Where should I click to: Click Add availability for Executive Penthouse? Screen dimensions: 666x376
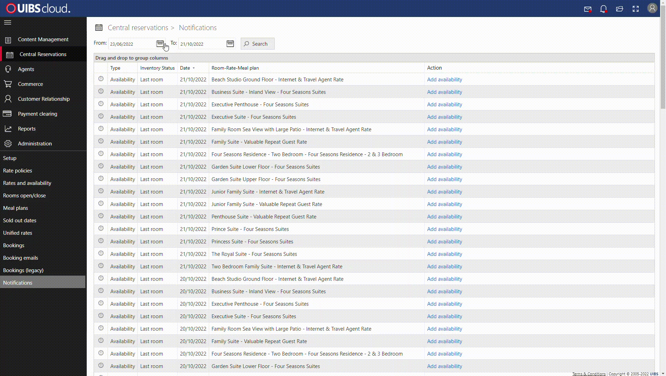coord(444,105)
